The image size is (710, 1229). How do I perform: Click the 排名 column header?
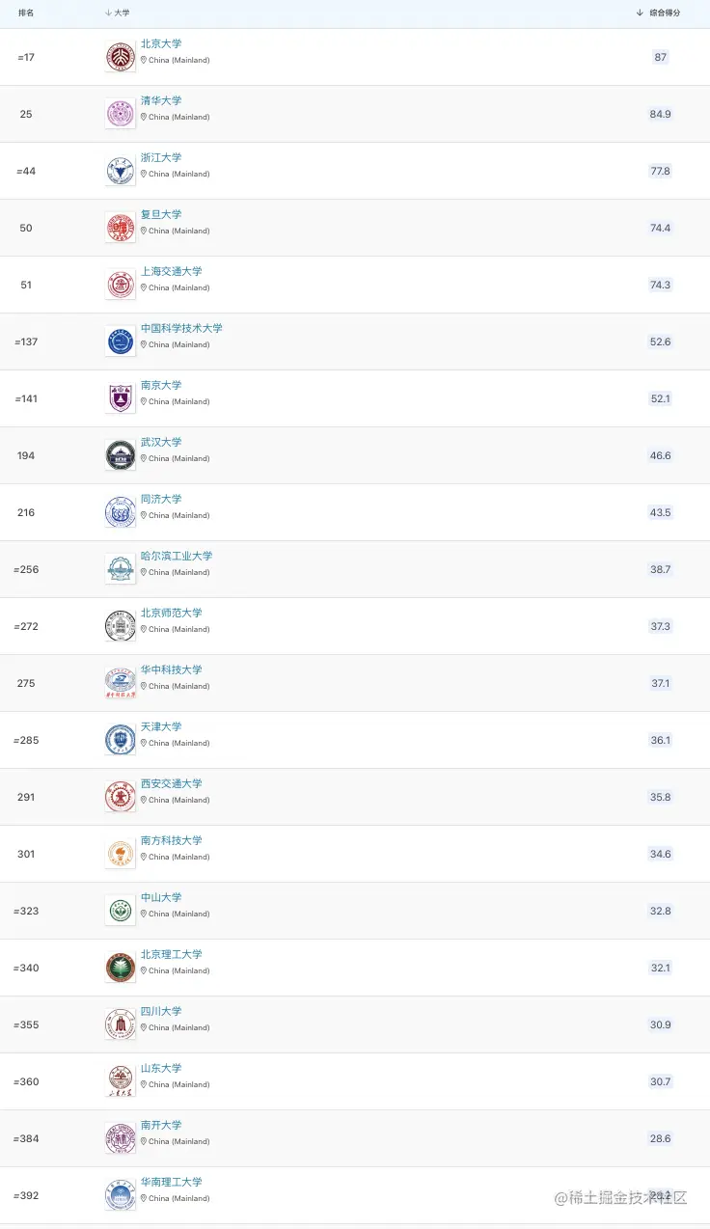pyautogui.click(x=26, y=13)
